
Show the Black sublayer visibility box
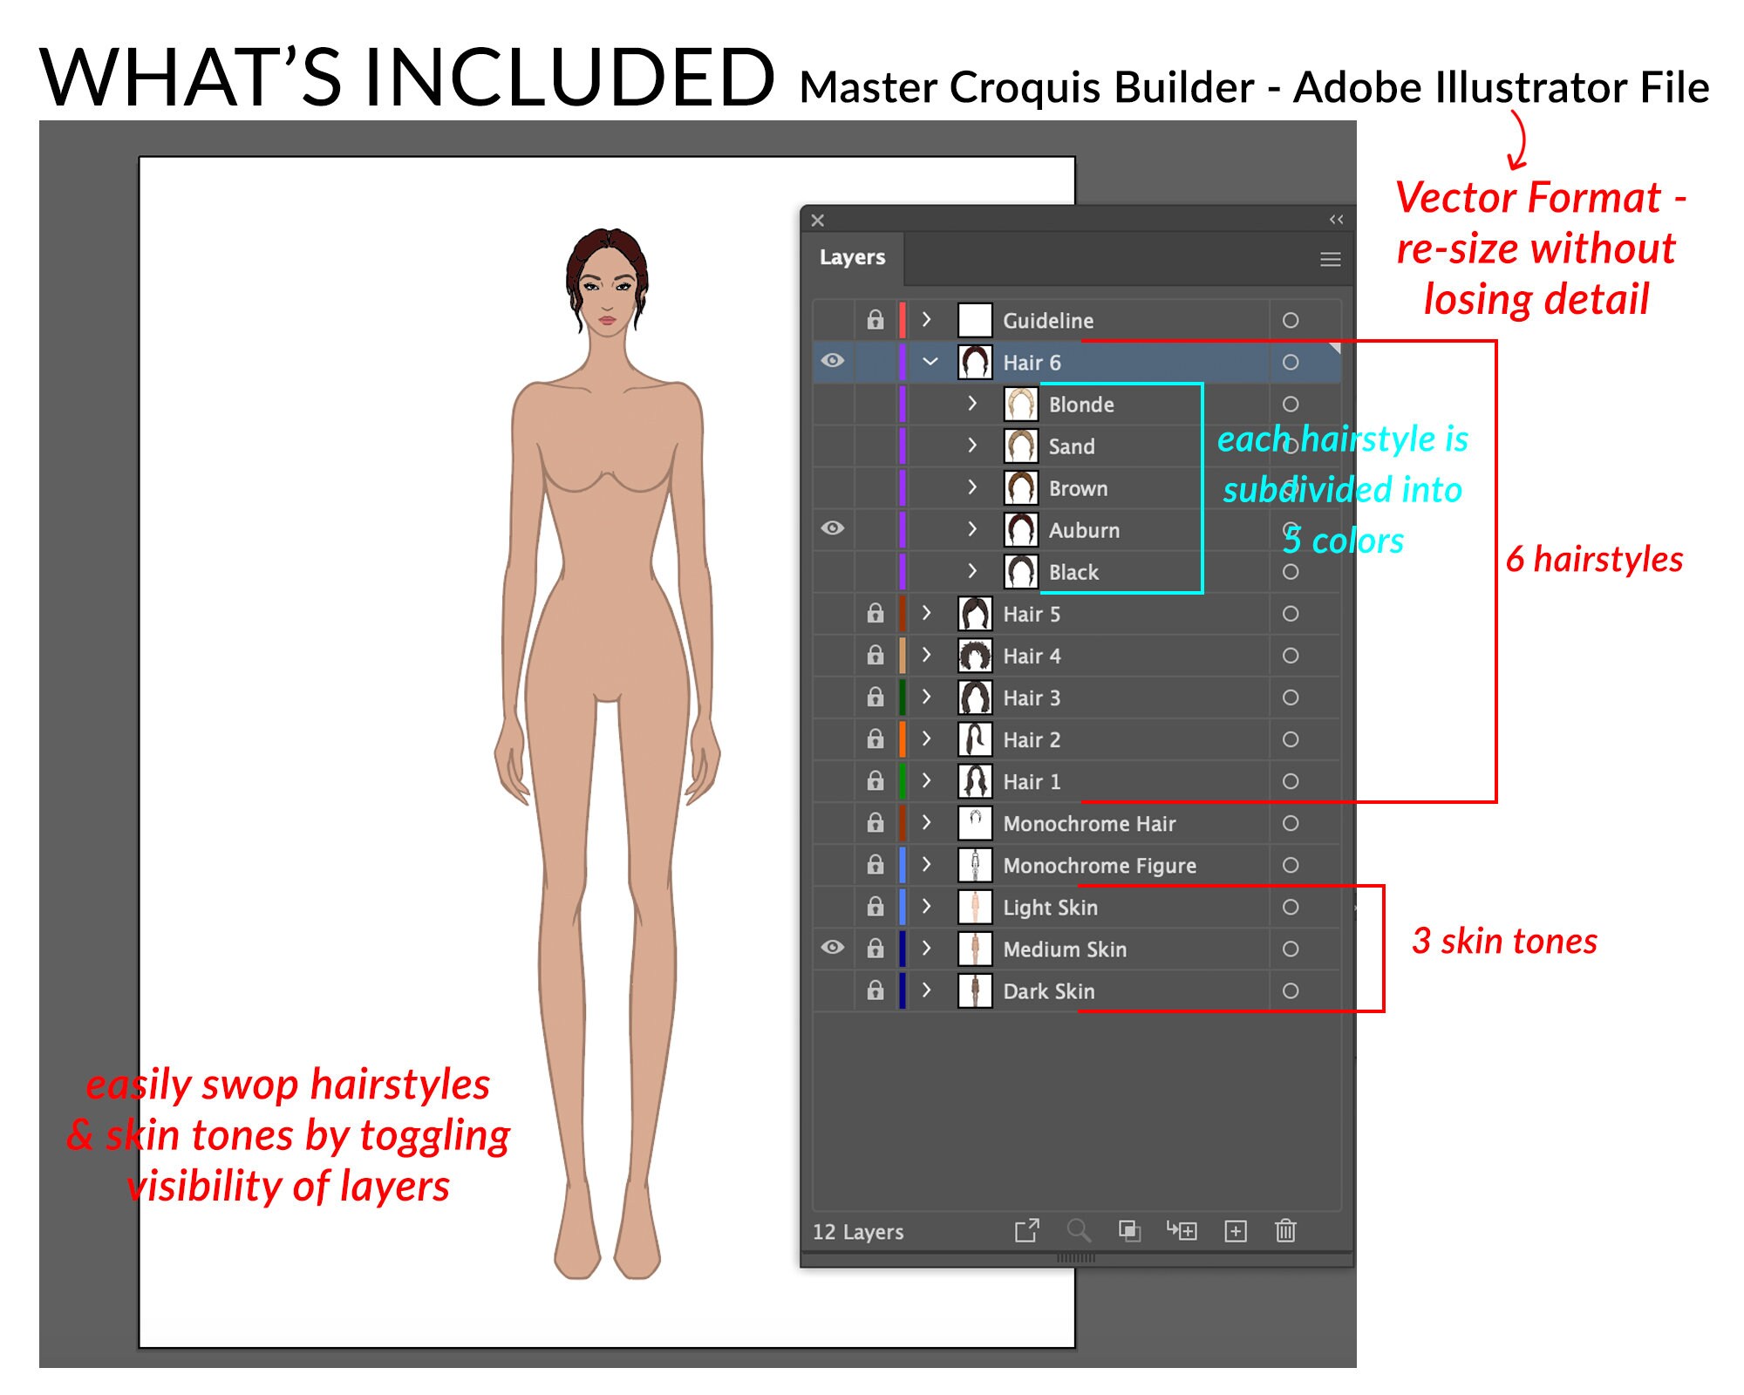point(833,571)
